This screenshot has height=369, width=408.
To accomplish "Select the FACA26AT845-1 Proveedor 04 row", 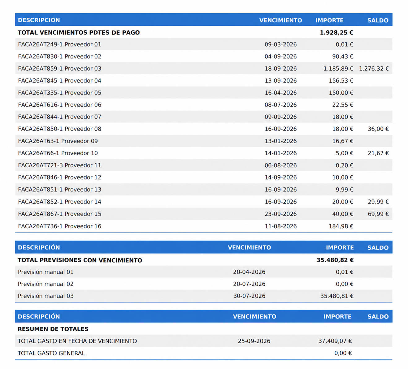I will pyautogui.click(x=204, y=80).
